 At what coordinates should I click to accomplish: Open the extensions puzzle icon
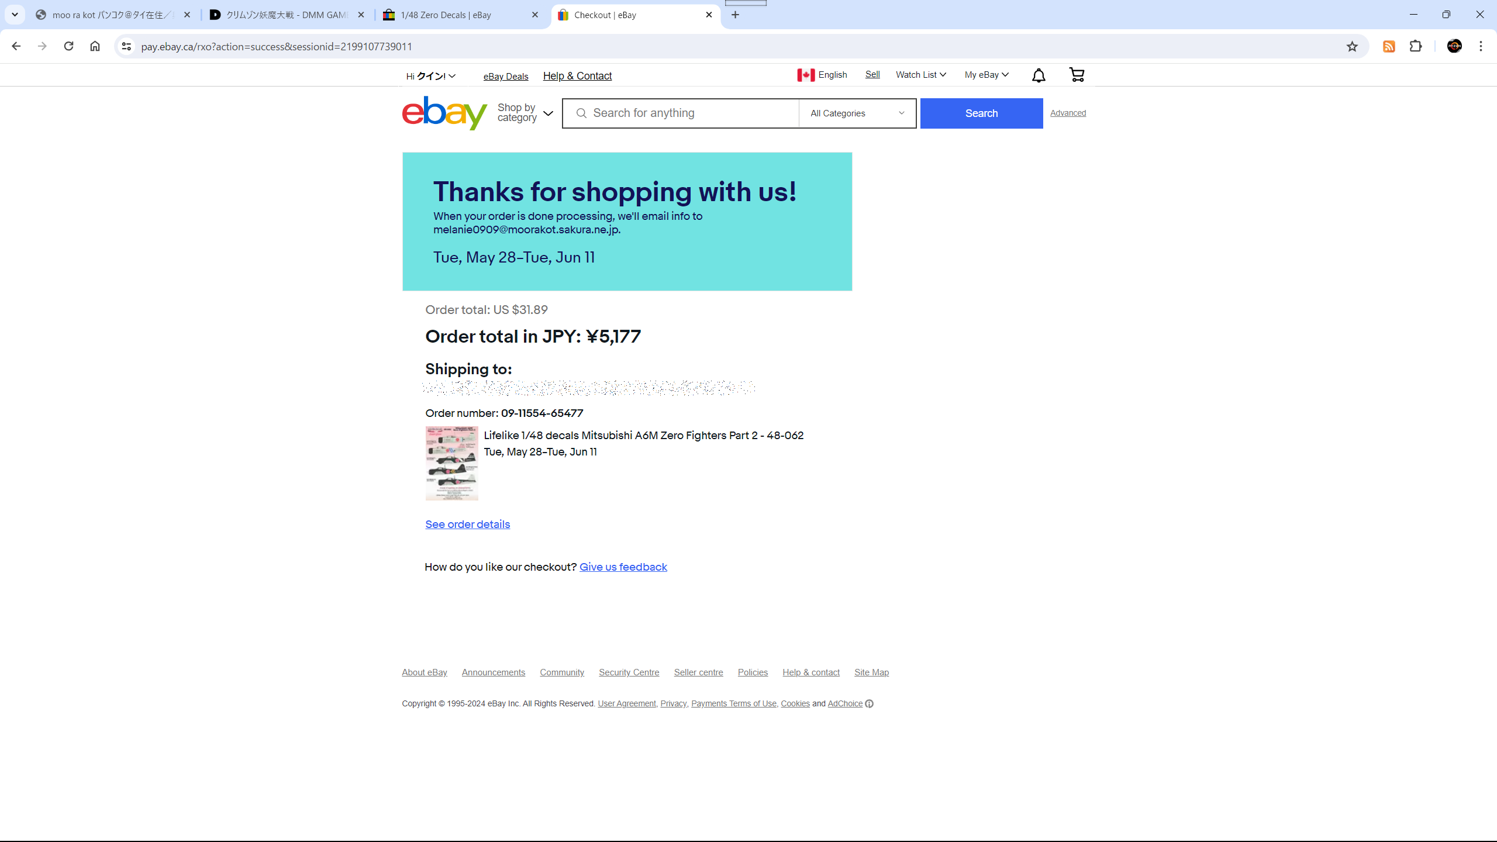1416,46
